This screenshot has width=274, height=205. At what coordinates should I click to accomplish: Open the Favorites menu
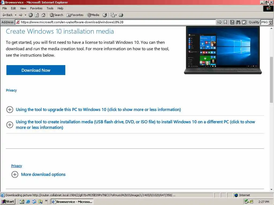point(36,8)
